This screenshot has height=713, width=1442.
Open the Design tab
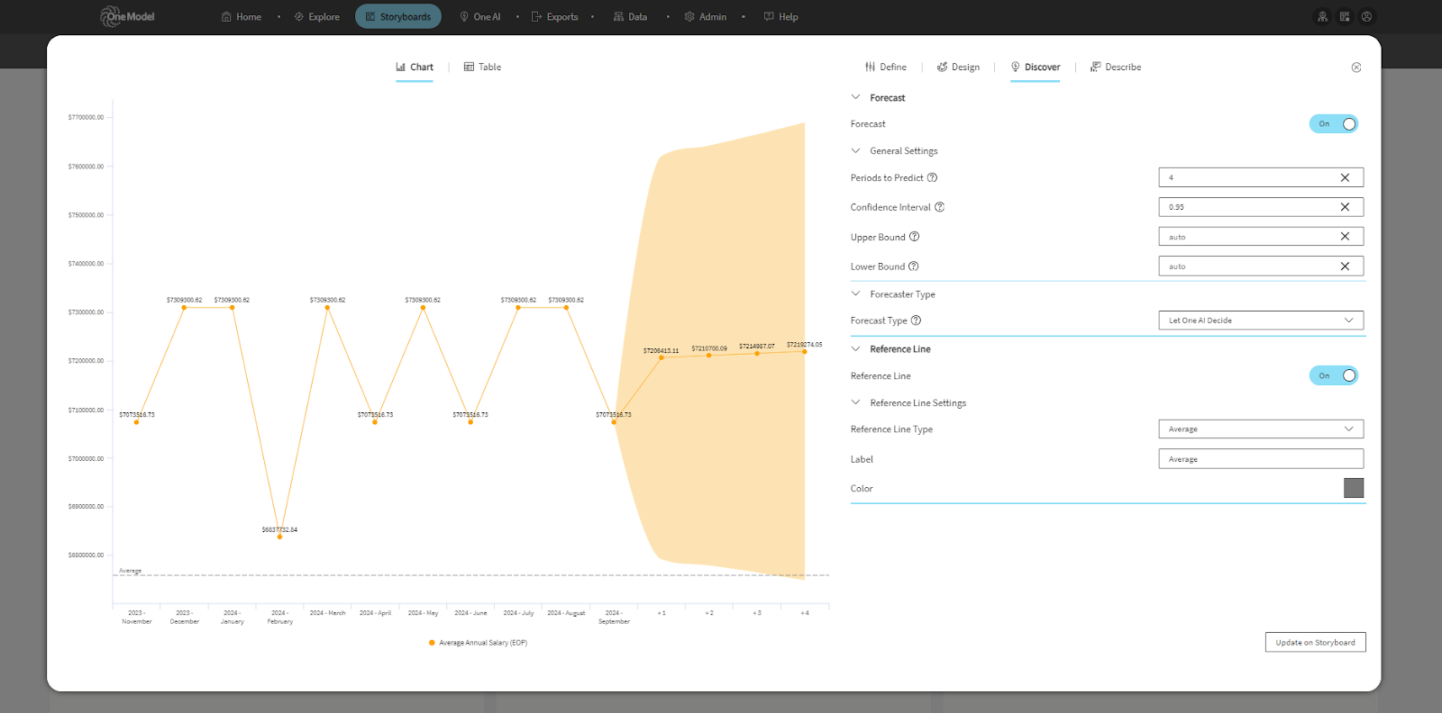958,68
